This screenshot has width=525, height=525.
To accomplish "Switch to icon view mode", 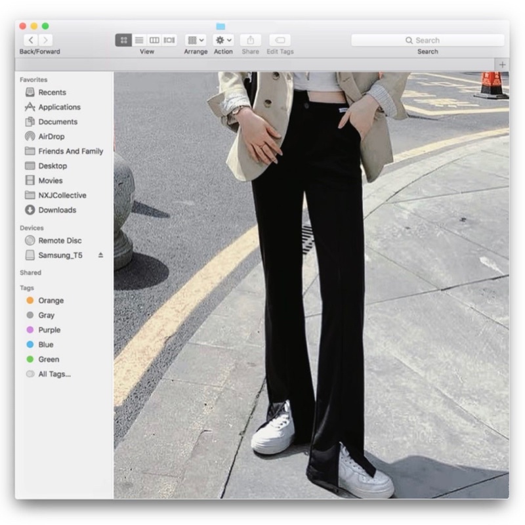I will 123,40.
